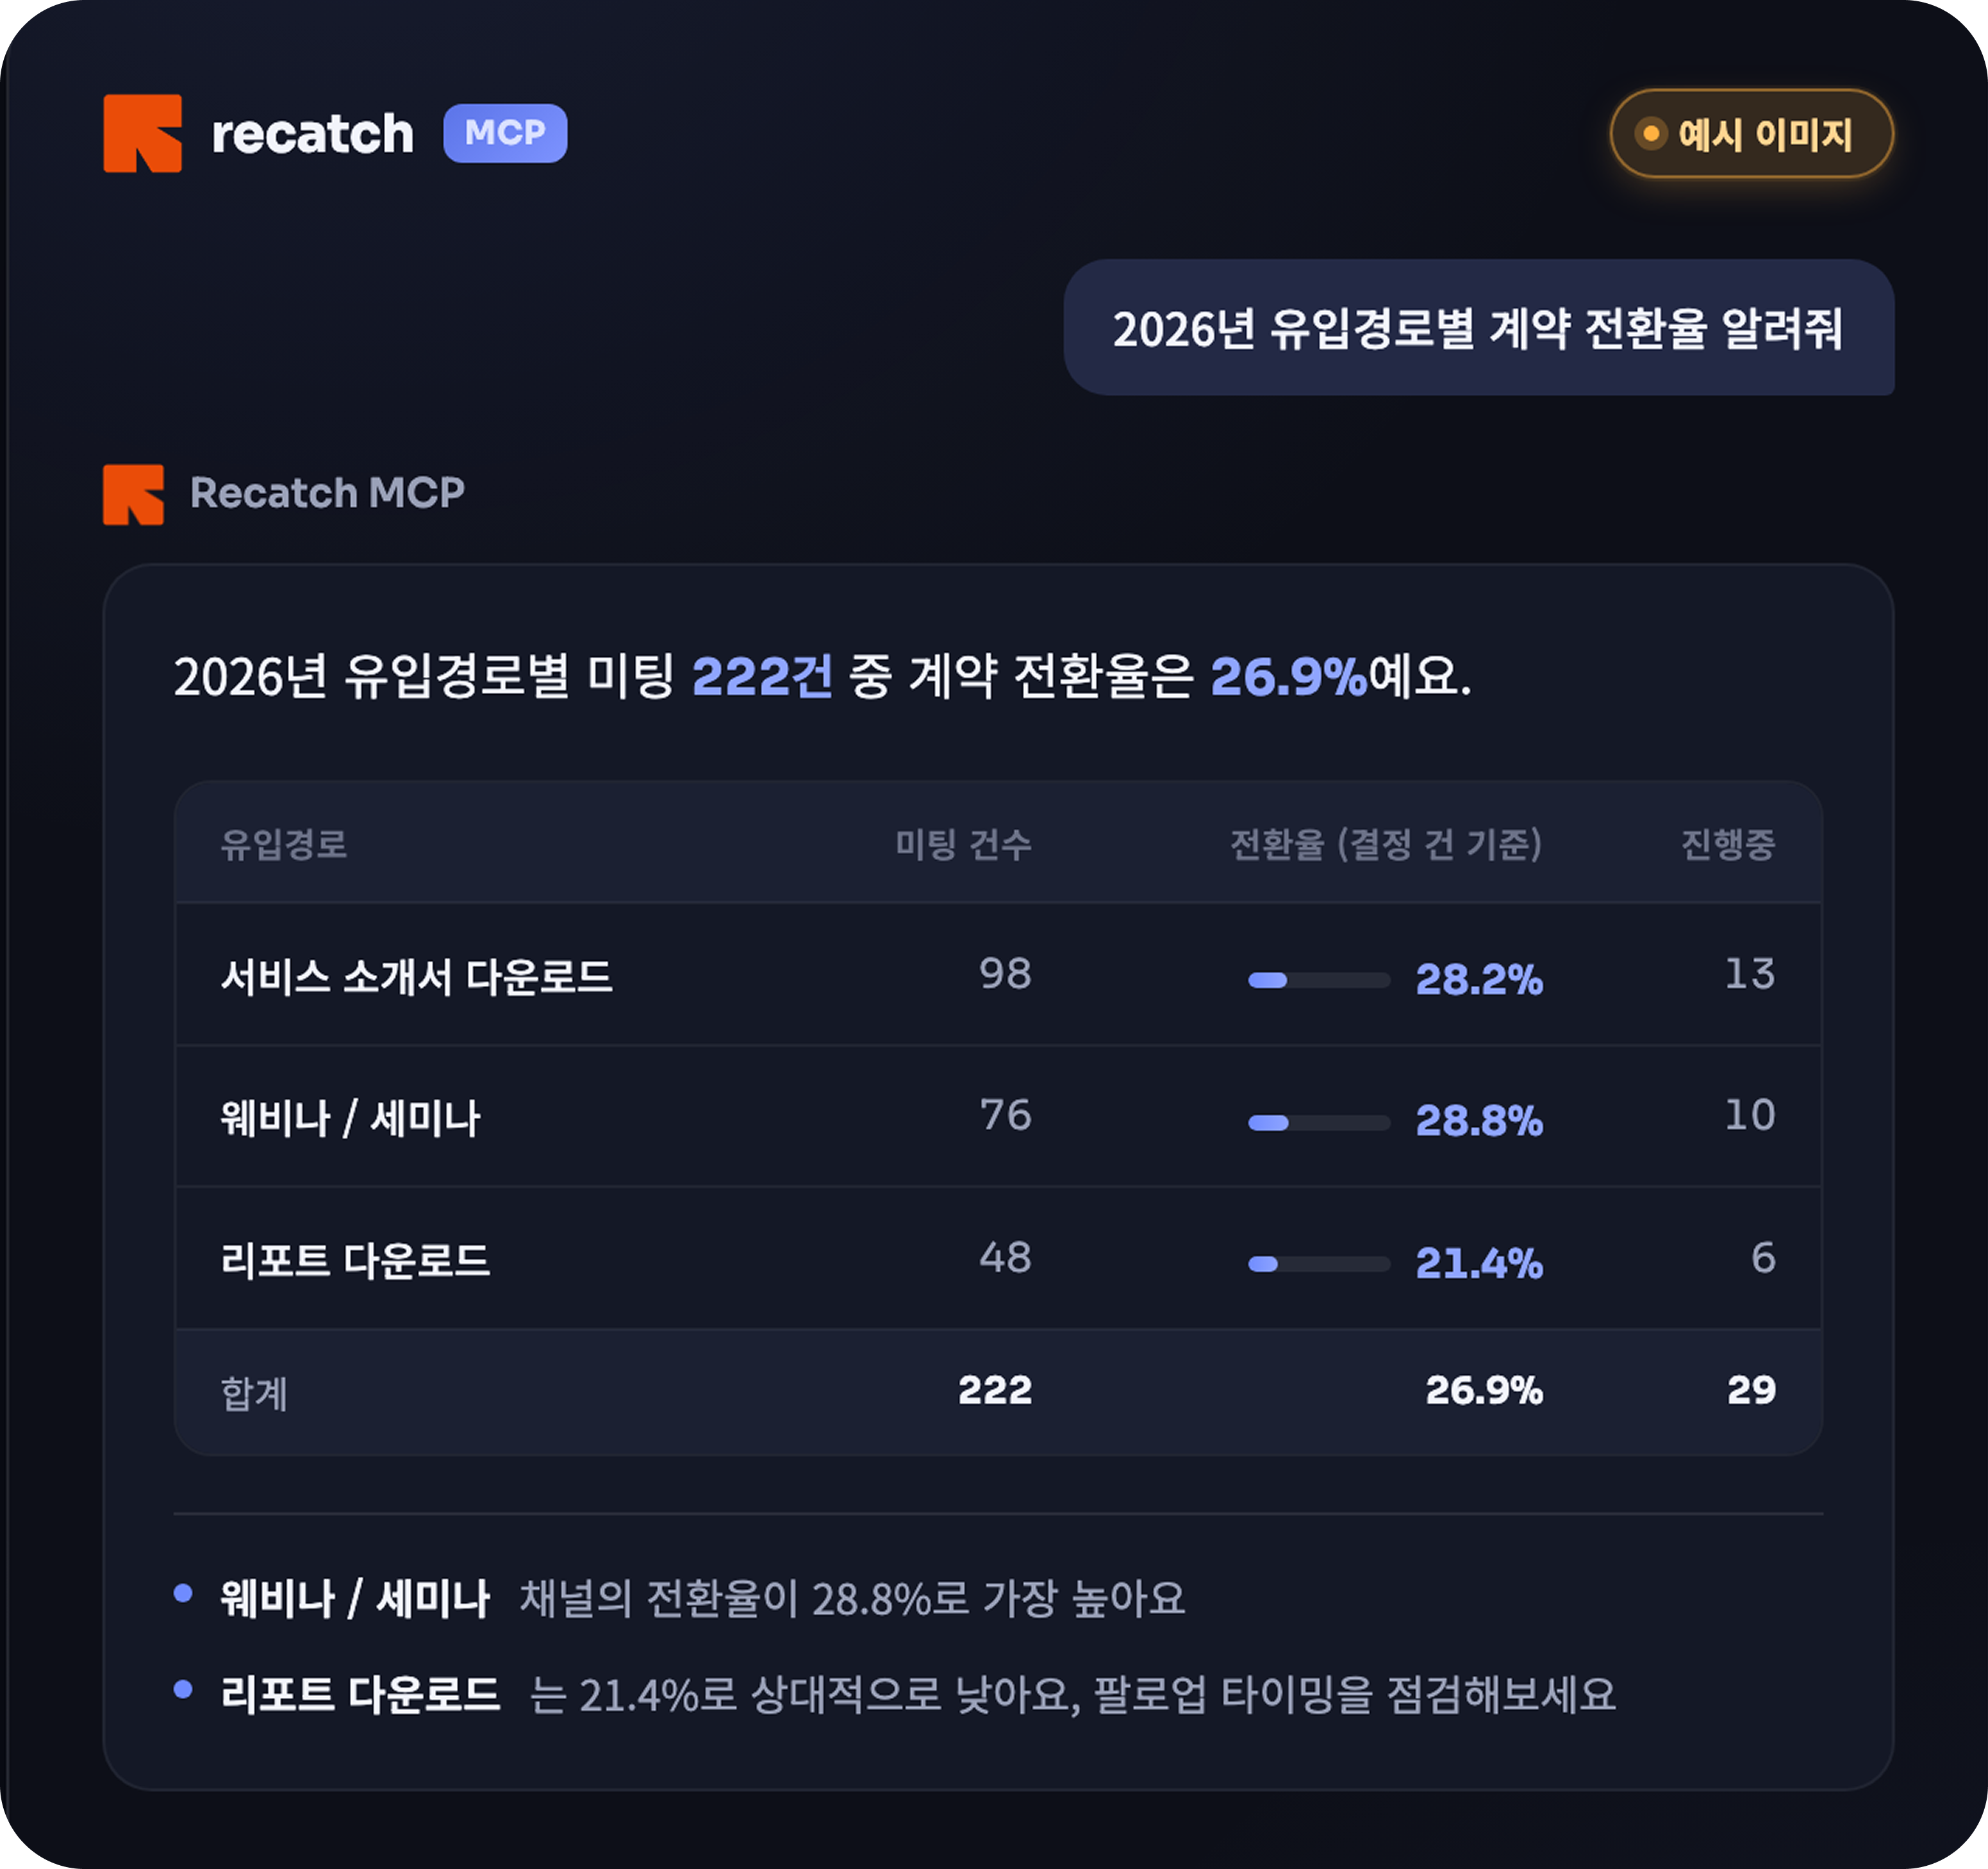Click the 예시 이미지 pill badge
Image resolution: width=1988 pixels, height=1869 pixels.
point(1751,133)
